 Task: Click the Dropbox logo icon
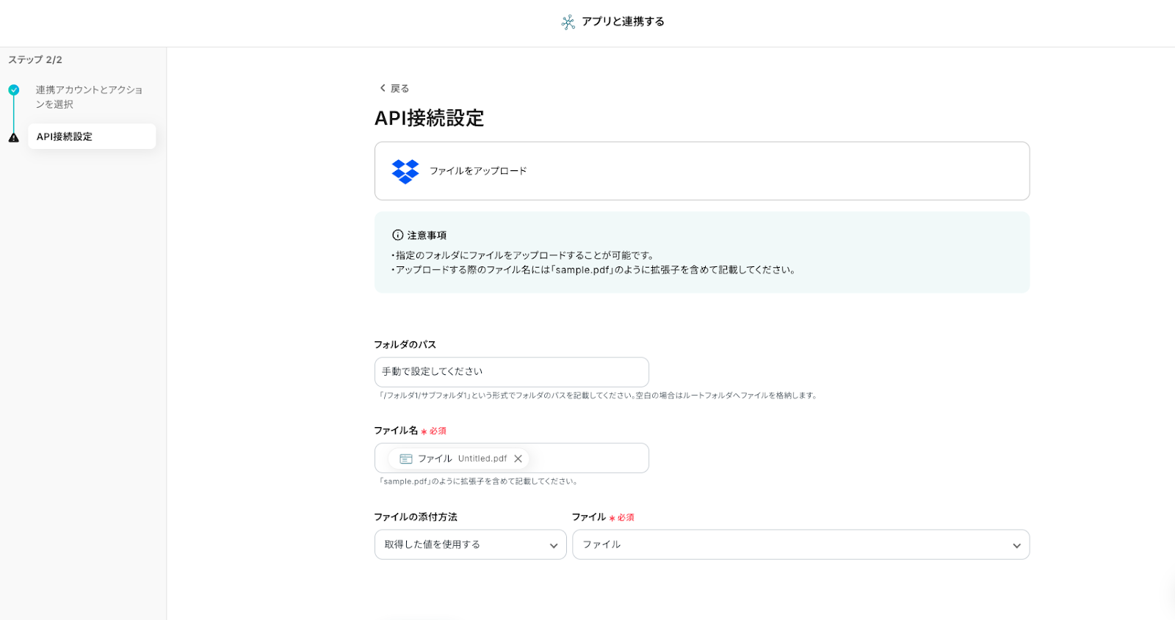[x=405, y=171]
